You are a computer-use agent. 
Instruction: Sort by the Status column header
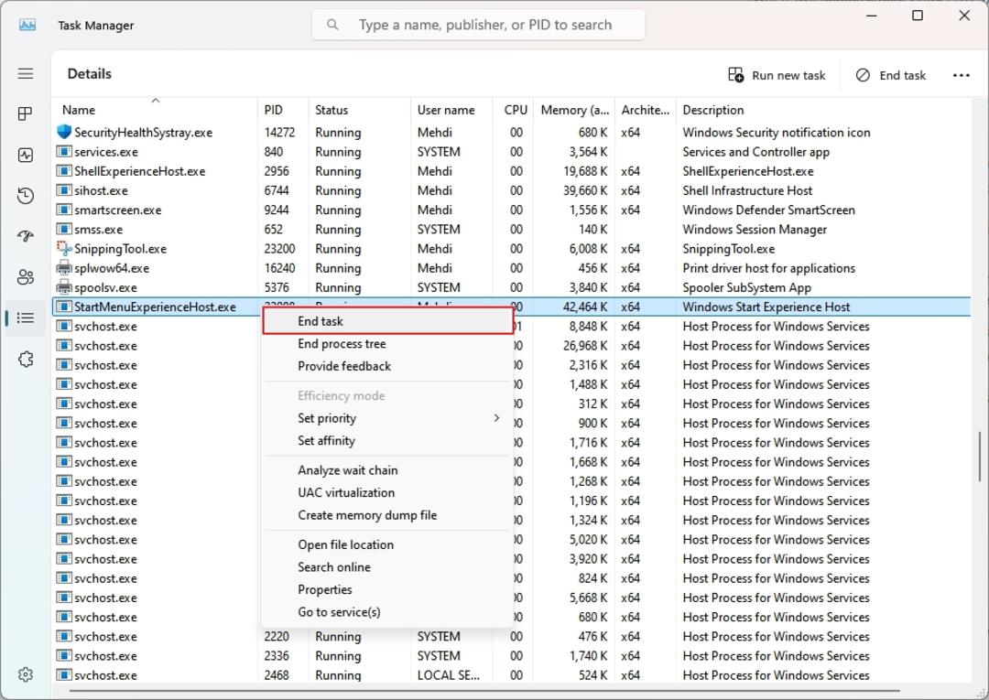(360, 110)
